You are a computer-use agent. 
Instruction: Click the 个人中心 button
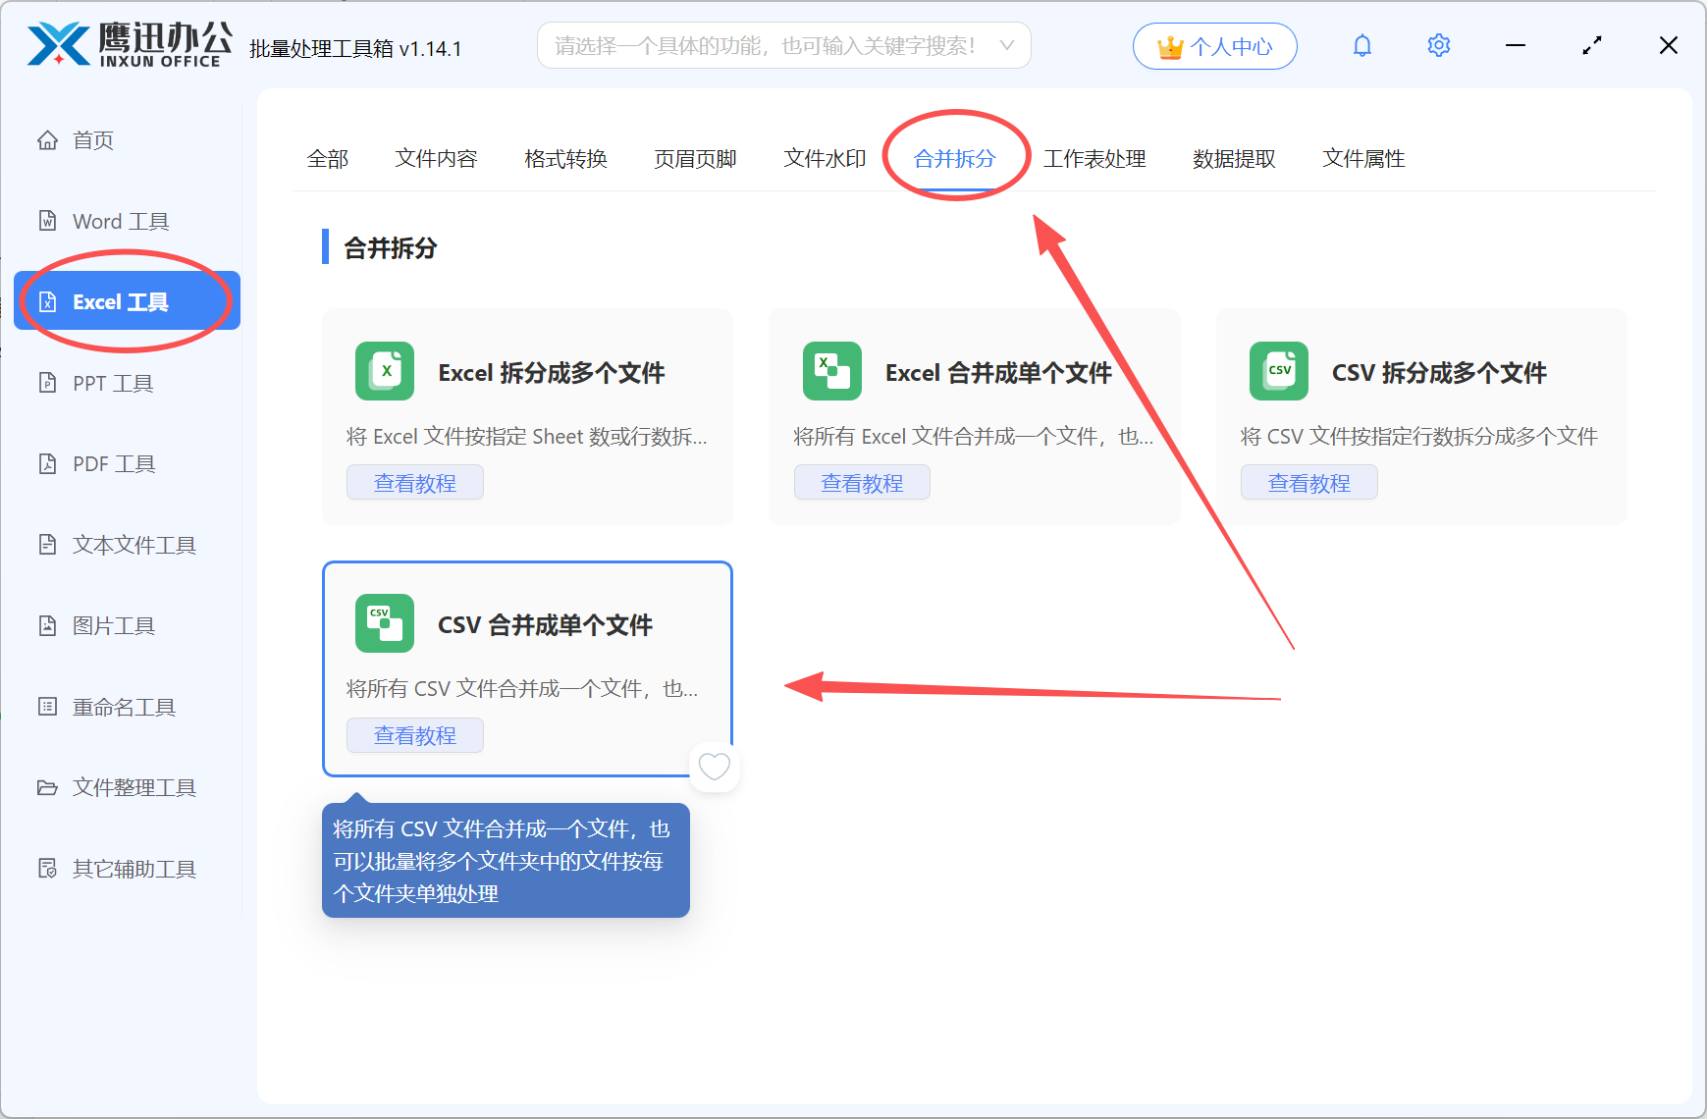click(x=1214, y=45)
